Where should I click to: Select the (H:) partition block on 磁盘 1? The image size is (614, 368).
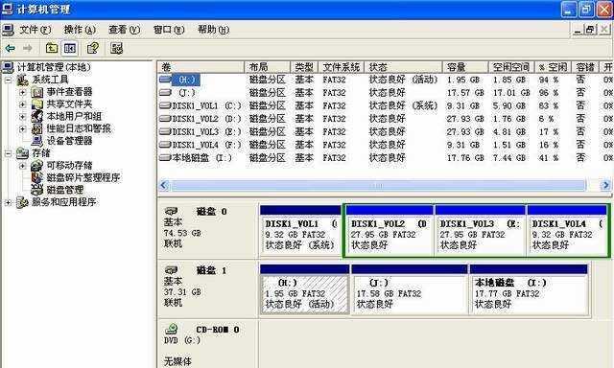click(305, 289)
